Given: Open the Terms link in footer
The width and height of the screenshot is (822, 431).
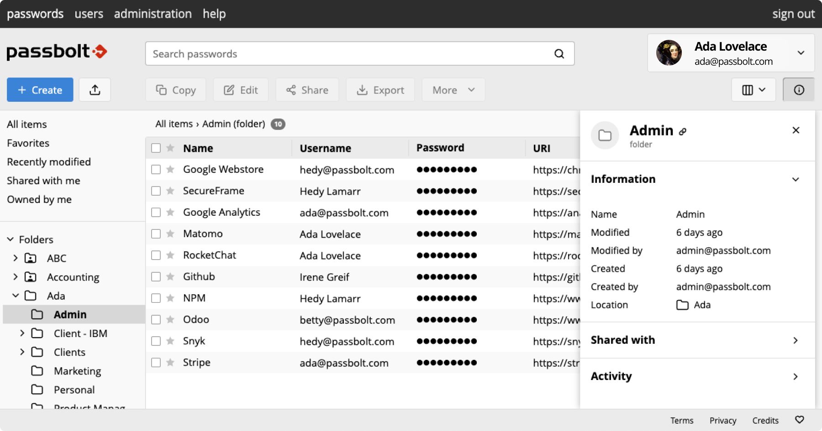Looking at the screenshot, I should (681, 420).
